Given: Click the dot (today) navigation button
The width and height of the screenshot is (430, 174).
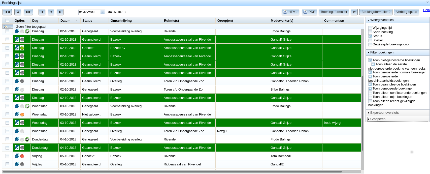Looking at the screenshot, I should pyautogui.click(x=51, y=12).
